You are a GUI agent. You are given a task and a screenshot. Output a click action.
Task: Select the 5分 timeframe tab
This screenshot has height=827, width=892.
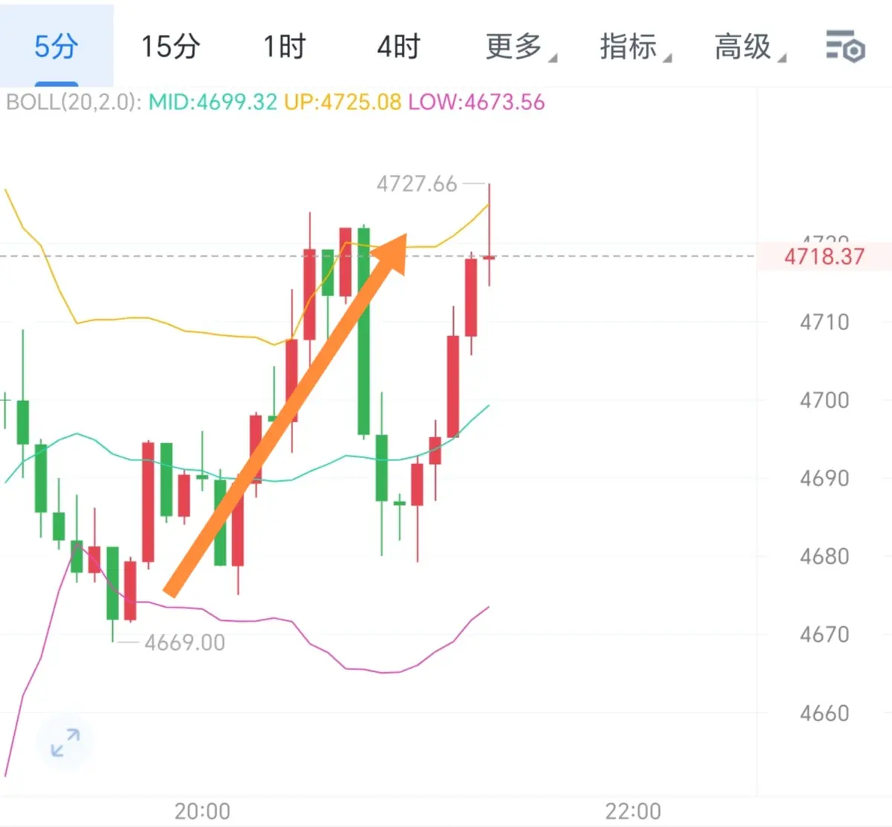pyautogui.click(x=57, y=45)
